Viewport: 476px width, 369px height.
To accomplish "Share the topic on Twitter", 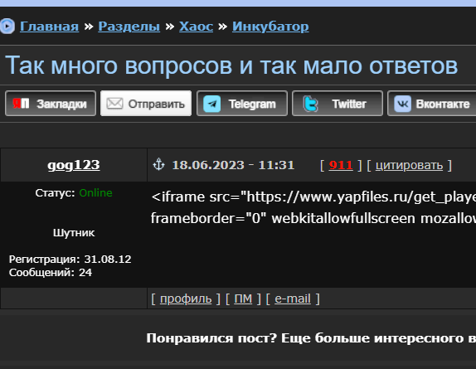I will point(338,104).
